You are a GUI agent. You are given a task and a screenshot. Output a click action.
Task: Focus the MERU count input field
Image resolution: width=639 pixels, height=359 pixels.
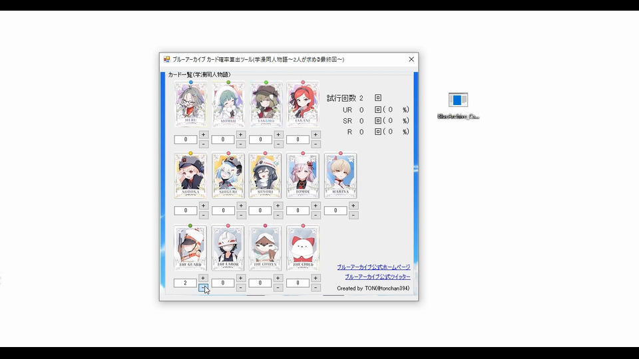coord(186,140)
